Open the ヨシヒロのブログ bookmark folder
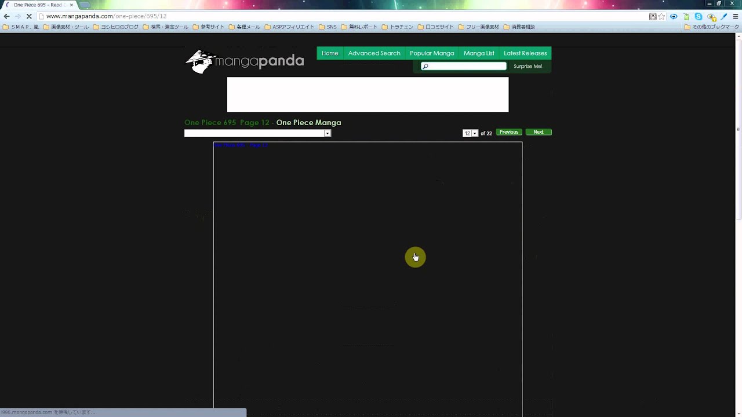Viewport: 742px width, 417px height. [116, 27]
